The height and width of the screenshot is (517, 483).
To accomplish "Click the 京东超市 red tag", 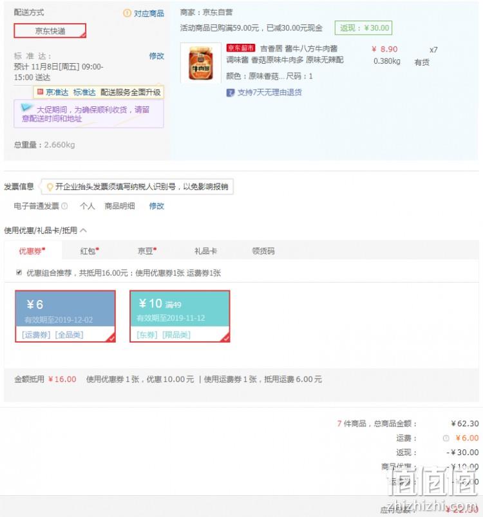I will (x=241, y=48).
